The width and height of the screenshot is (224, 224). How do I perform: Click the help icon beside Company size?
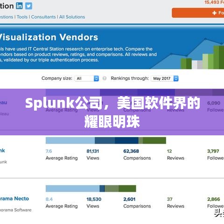105,78
